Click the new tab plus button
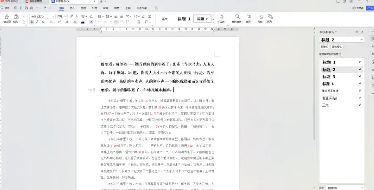Screen dimensions: 374x190 pyautogui.click(x=101, y=1)
